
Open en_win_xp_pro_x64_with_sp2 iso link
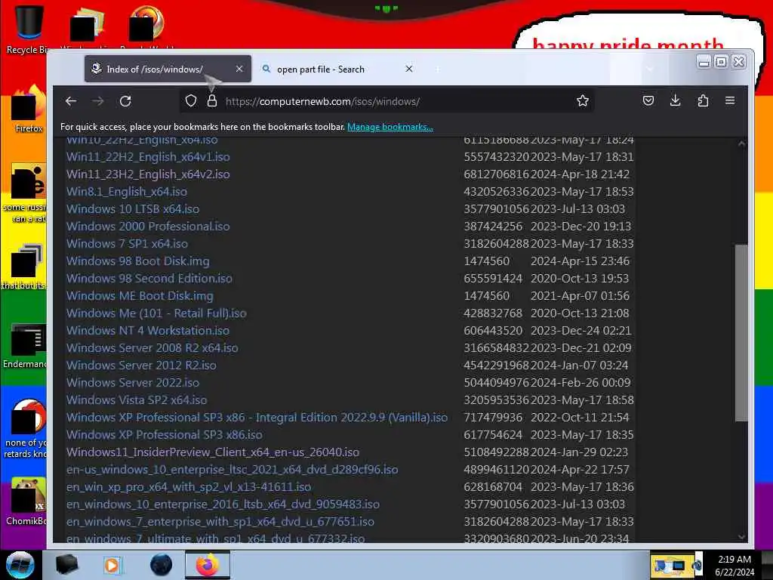pyautogui.click(x=189, y=487)
